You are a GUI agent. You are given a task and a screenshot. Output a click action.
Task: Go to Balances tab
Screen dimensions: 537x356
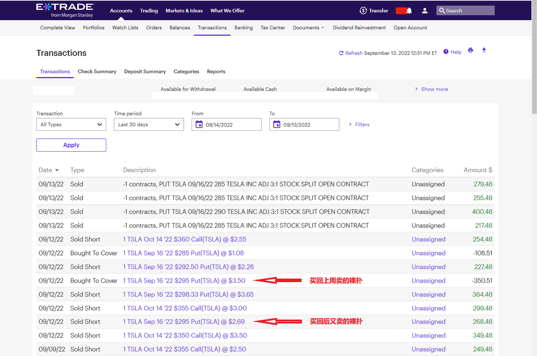coord(180,28)
